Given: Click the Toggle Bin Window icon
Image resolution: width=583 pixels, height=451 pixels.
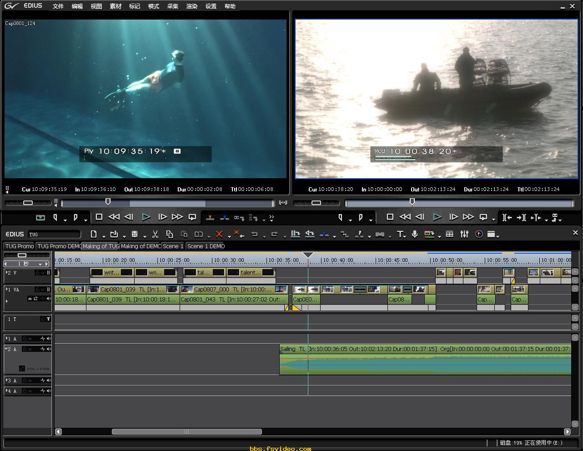Looking at the screenshot, I should click(x=491, y=234).
